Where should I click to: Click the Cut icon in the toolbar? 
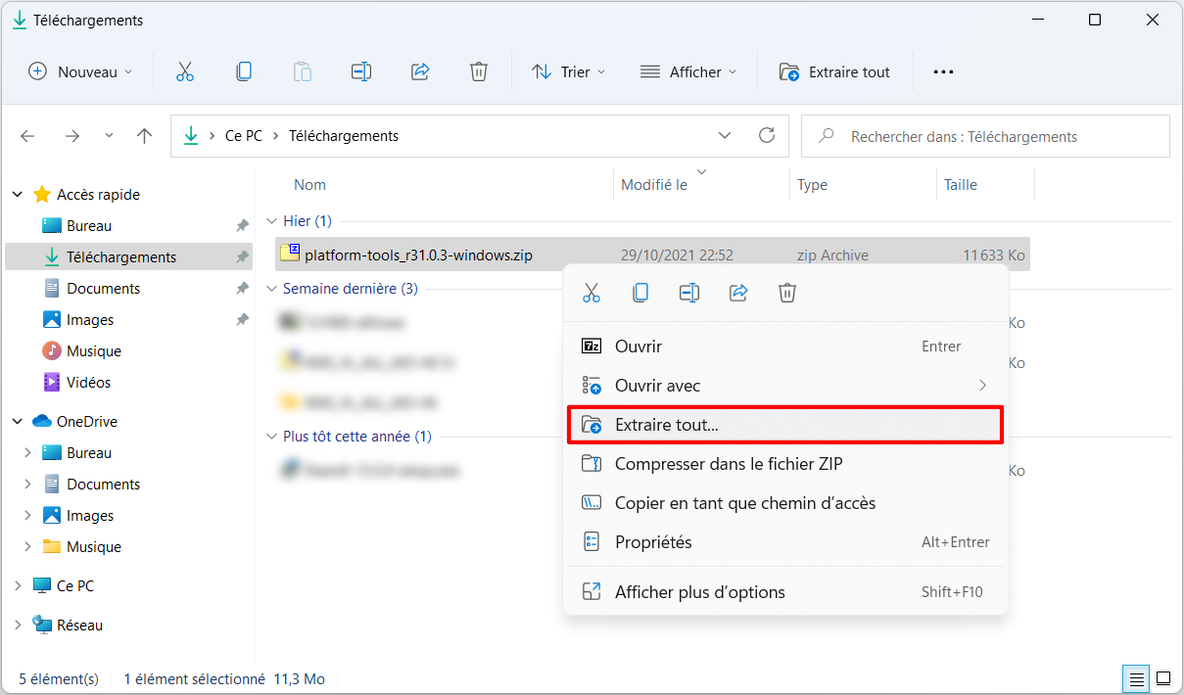(x=185, y=71)
